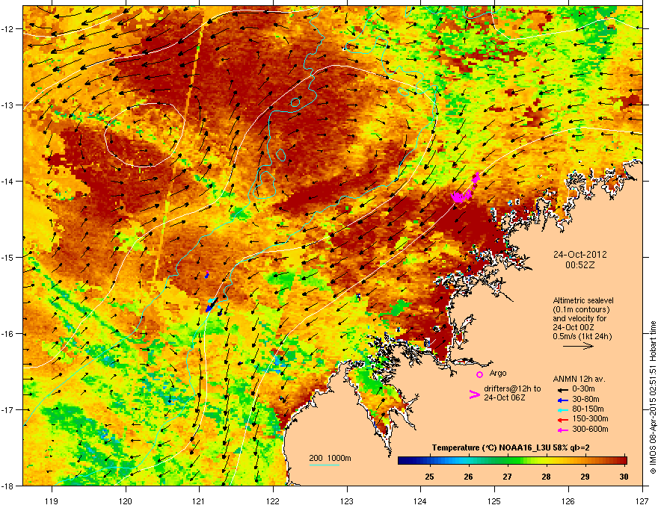Click the colorbar tick label 26

468,477
